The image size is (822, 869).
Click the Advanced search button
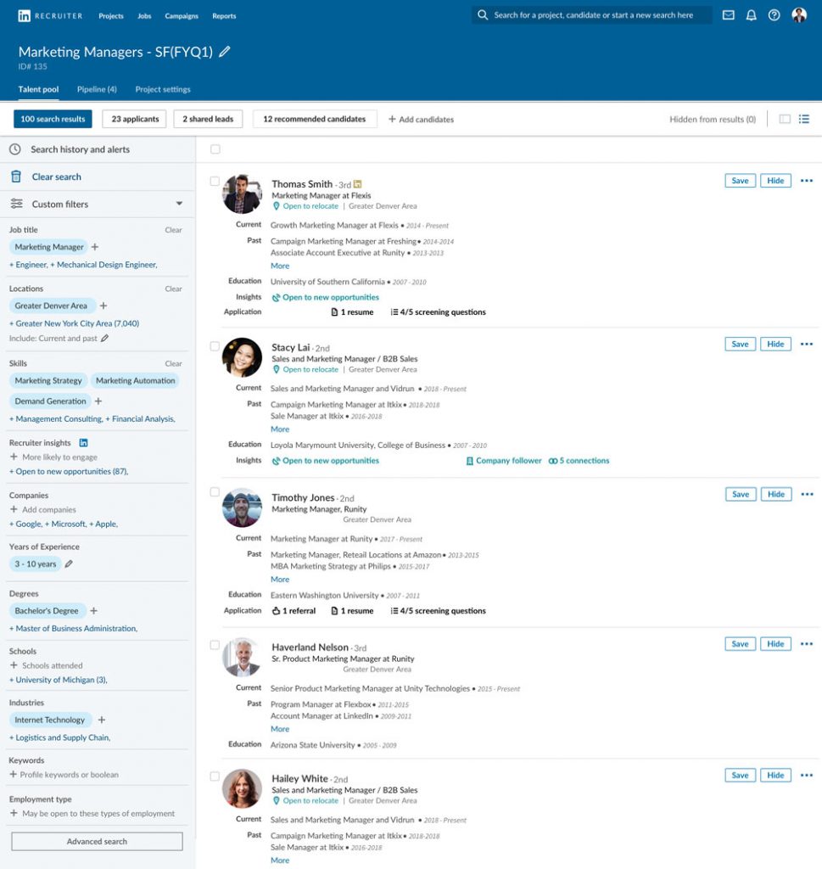pyautogui.click(x=97, y=841)
